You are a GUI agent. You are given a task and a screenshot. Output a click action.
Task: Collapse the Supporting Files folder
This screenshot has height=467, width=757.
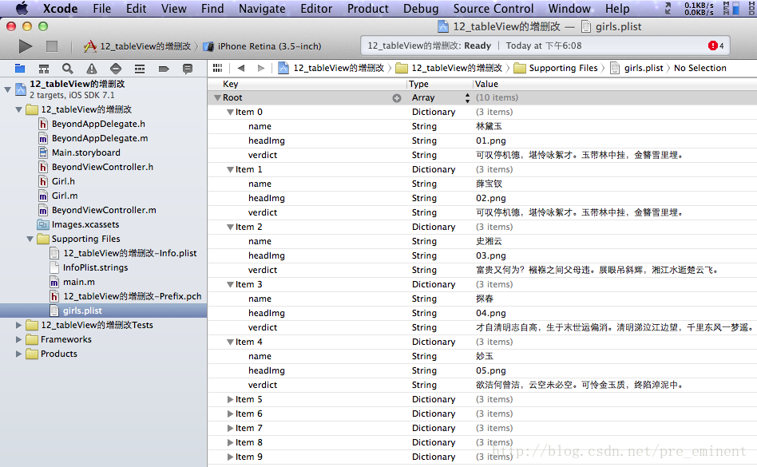30,239
